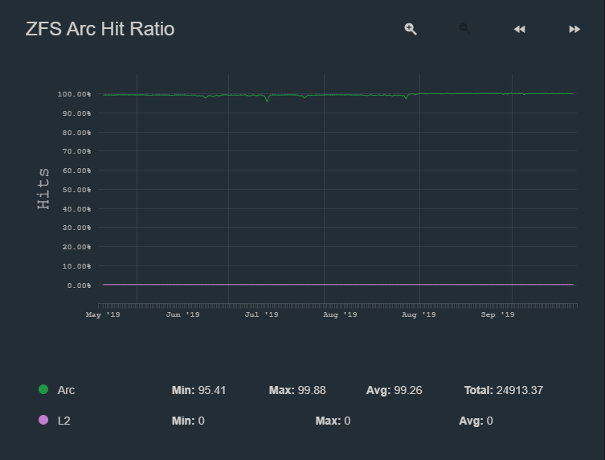The width and height of the screenshot is (605, 460).
Task: Click the ZFS Arc Hit Ratio title
Action: [x=100, y=29]
